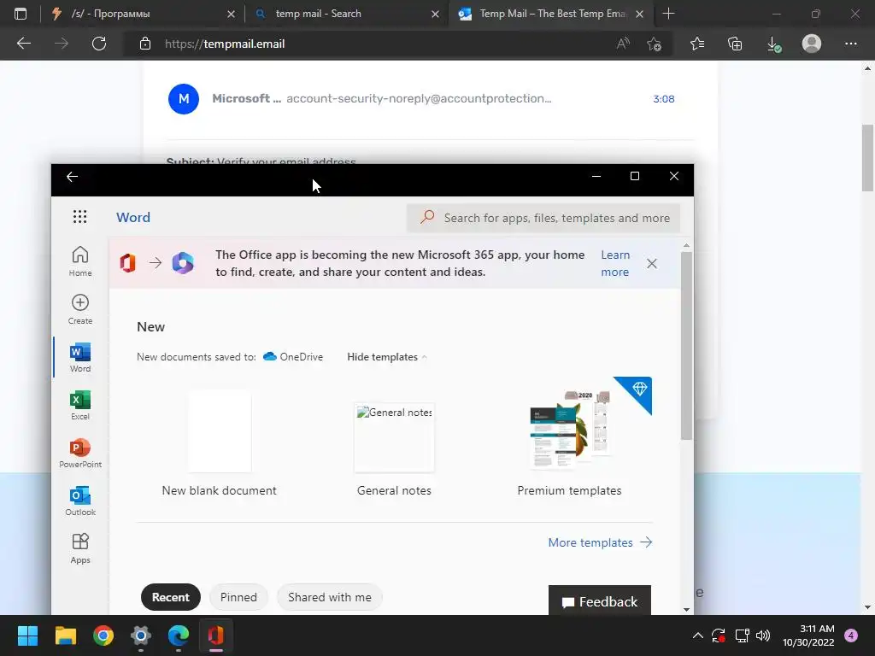The height and width of the screenshot is (656, 875).
Task: Open Create in the Office sidebar
Action: coord(80,309)
